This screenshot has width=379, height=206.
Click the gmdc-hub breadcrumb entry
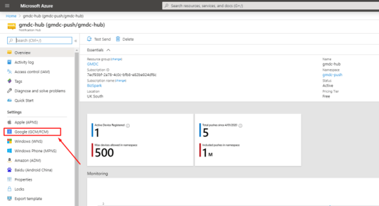pyautogui.click(x=53, y=16)
